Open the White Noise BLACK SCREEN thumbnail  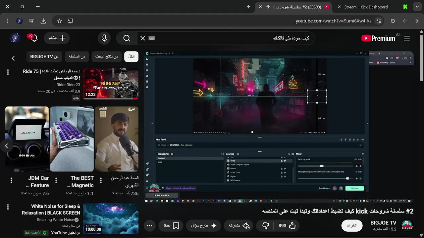(x=111, y=218)
